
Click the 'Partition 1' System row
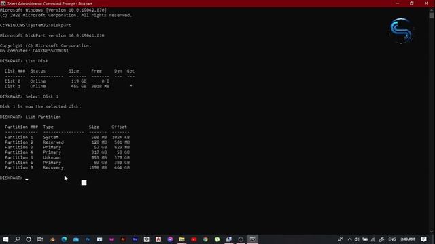tap(67, 137)
